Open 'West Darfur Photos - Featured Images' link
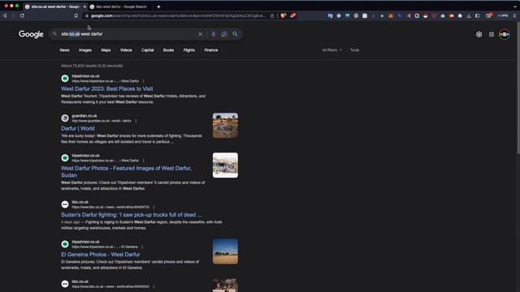 [126, 171]
